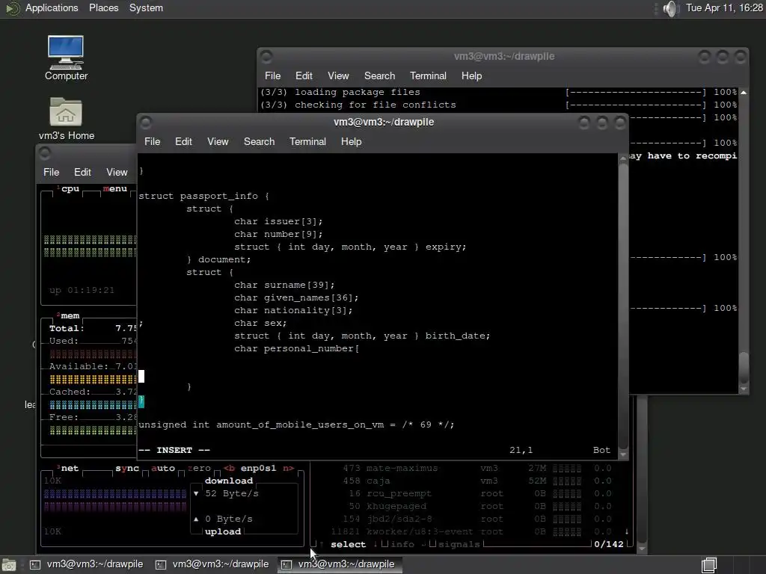
Task: Click the 'char surname[39];' line in vim
Action: point(284,285)
